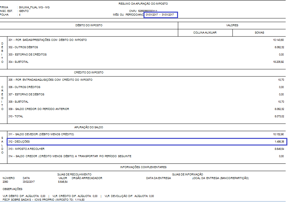Select row '001 - POR SAÍDAS/PRESTAÇÕES COM DÉBITO DO IMPOSTO'
The height and width of the screenshot is (202, 288).
48,40
